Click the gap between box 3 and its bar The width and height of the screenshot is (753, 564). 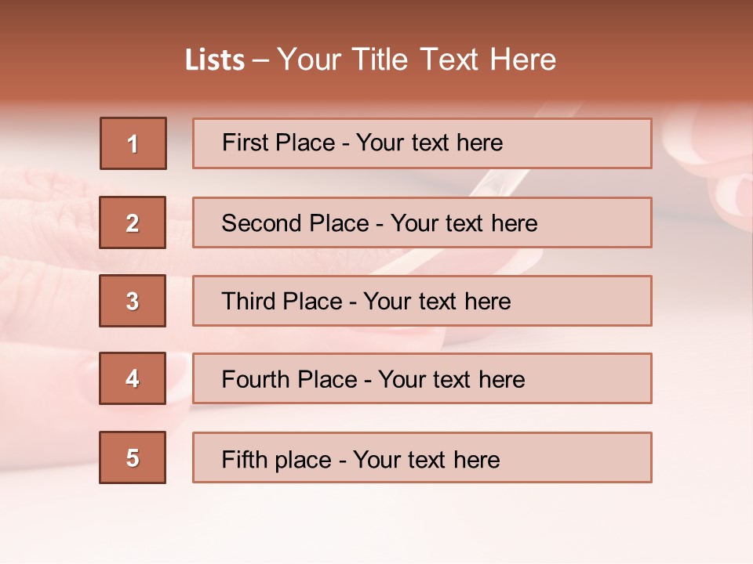point(179,301)
